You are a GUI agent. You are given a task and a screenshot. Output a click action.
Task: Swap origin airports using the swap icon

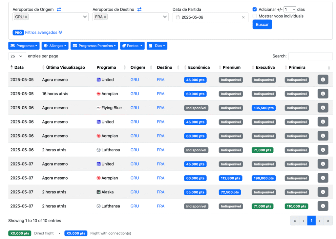pos(59,9)
